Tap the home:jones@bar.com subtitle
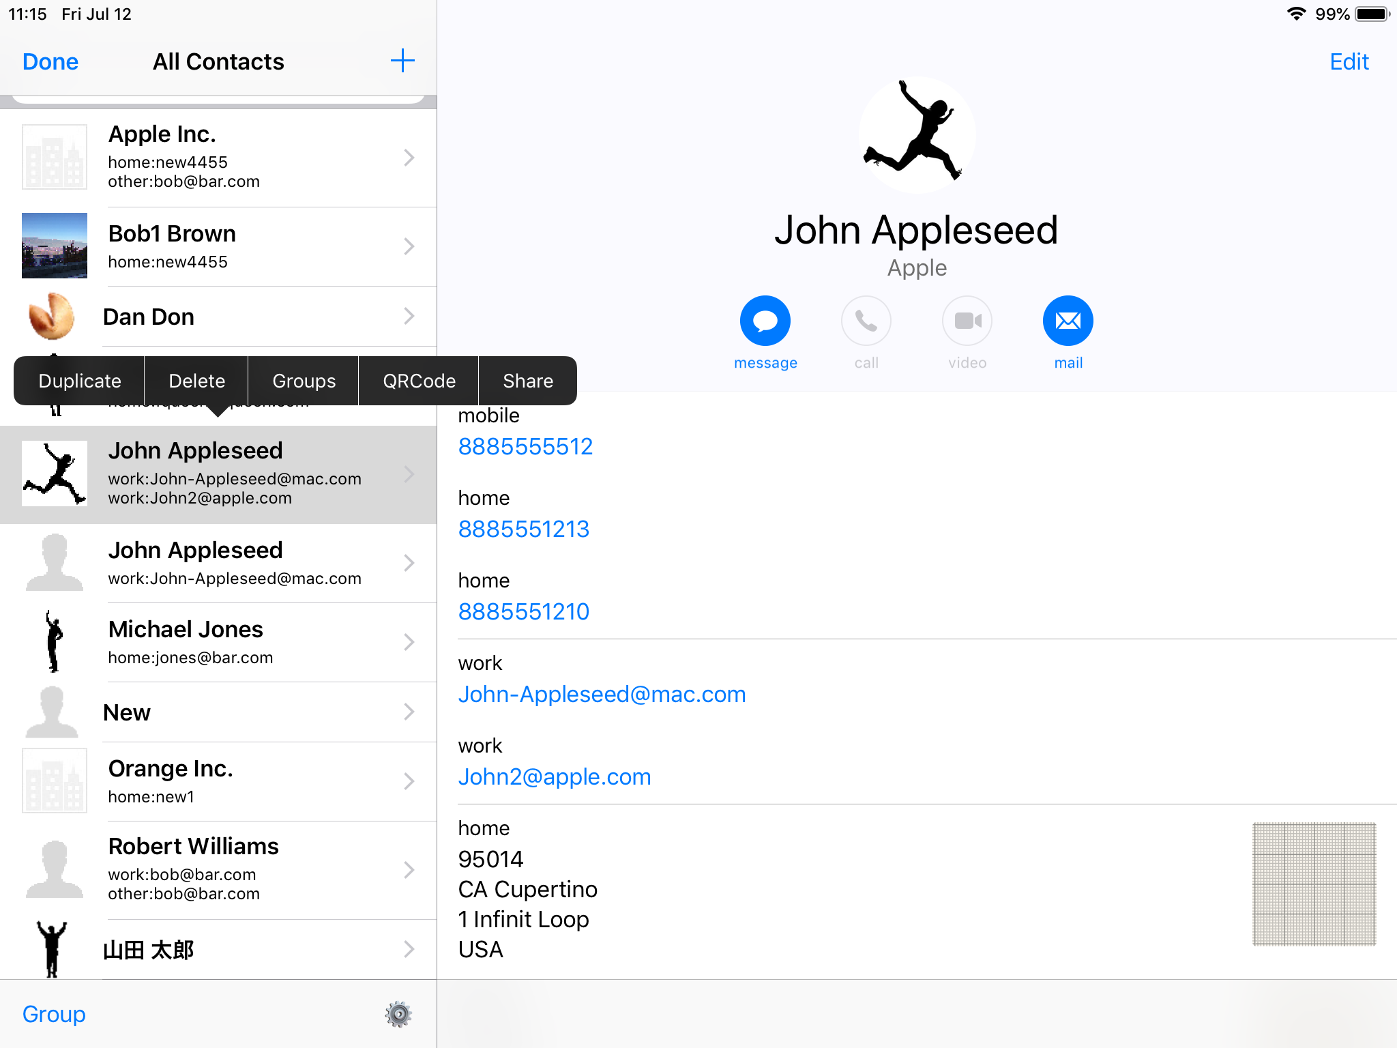 [x=190, y=658]
